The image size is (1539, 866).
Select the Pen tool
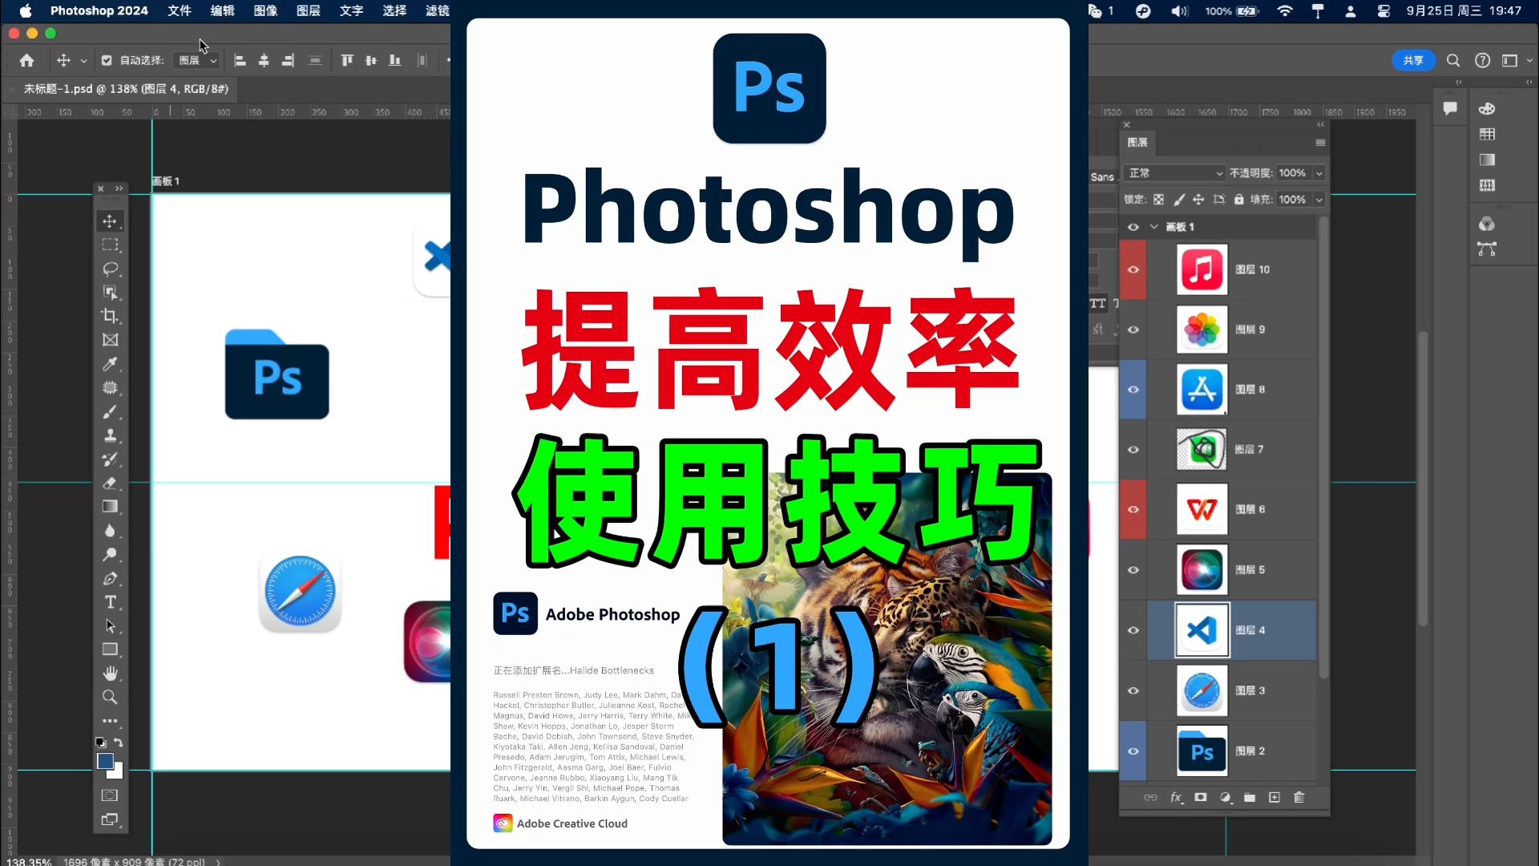(x=110, y=578)
